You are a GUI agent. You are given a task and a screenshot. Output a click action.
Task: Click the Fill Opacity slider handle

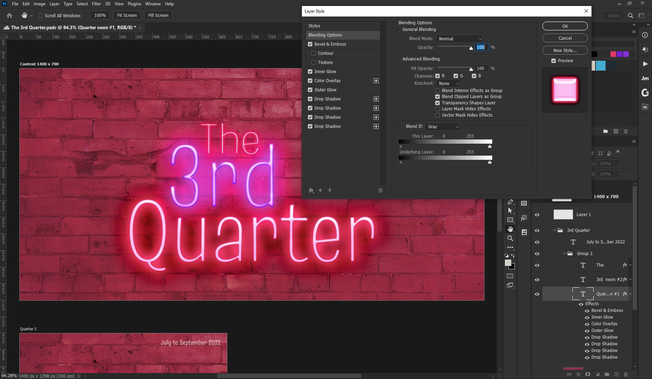(x=471, y=69)
